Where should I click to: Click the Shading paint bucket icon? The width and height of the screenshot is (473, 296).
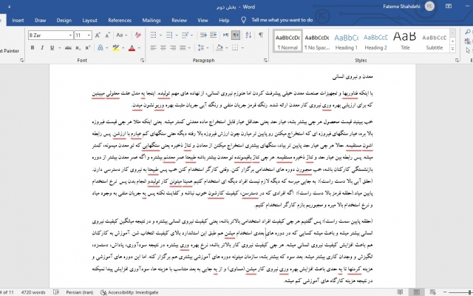click(220, 47)
